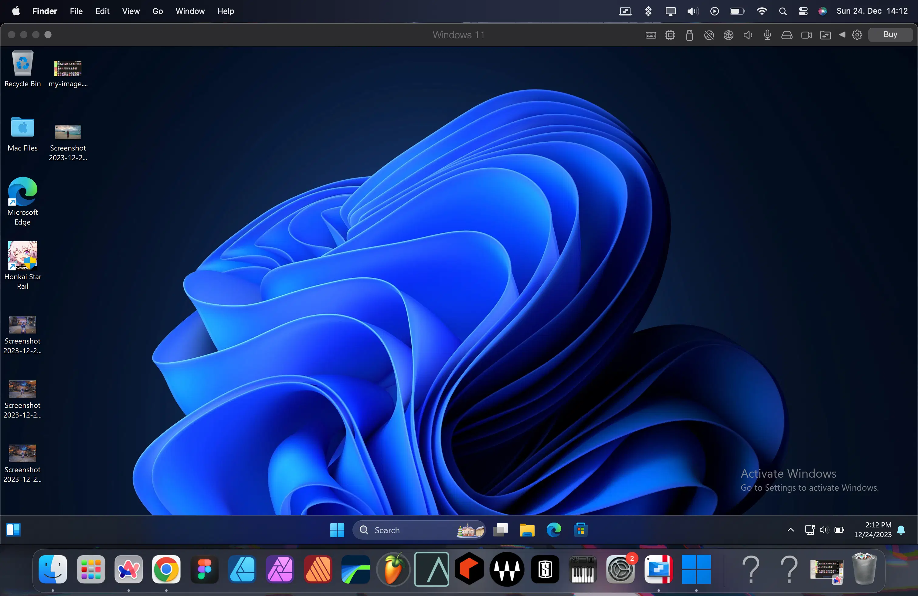Viewport: 918px width, 596px height.
Task: Click the camera icon in the VM toolbar
Action: coord(807,35)
